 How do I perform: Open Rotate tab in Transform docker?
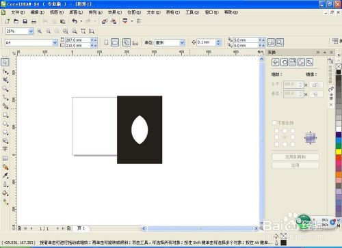click(x=284, y=62)
